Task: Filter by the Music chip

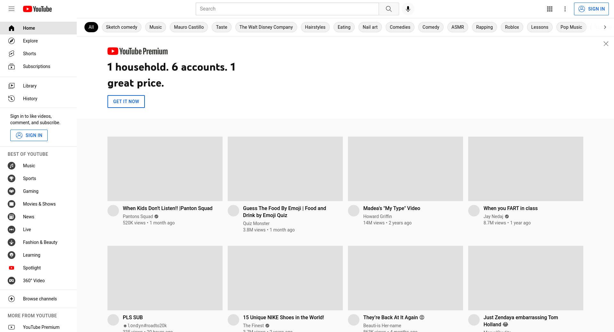Action: click(x=156, y=27)
